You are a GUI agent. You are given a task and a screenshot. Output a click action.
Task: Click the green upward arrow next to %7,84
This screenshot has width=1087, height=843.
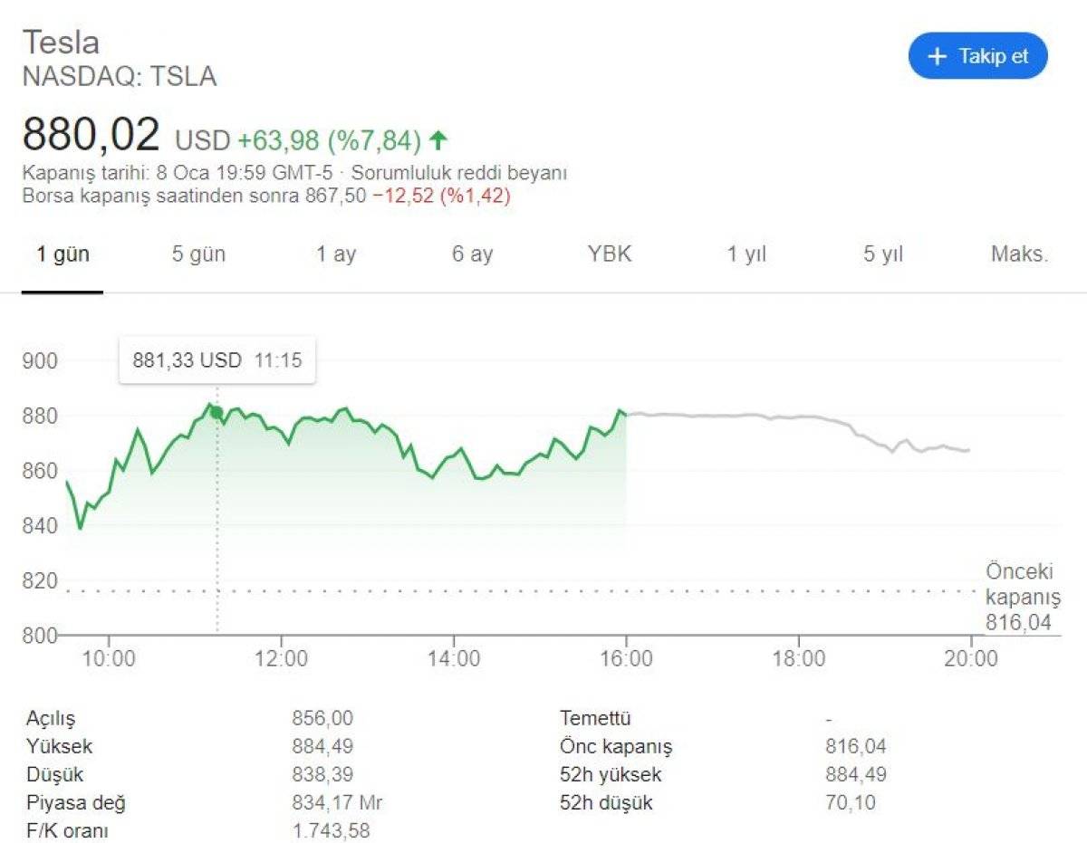pos(437,140)
